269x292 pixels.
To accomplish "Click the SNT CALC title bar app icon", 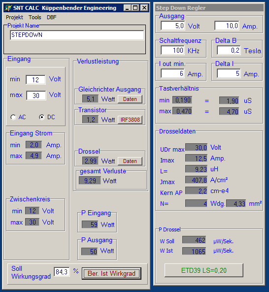I will [8, 8].
